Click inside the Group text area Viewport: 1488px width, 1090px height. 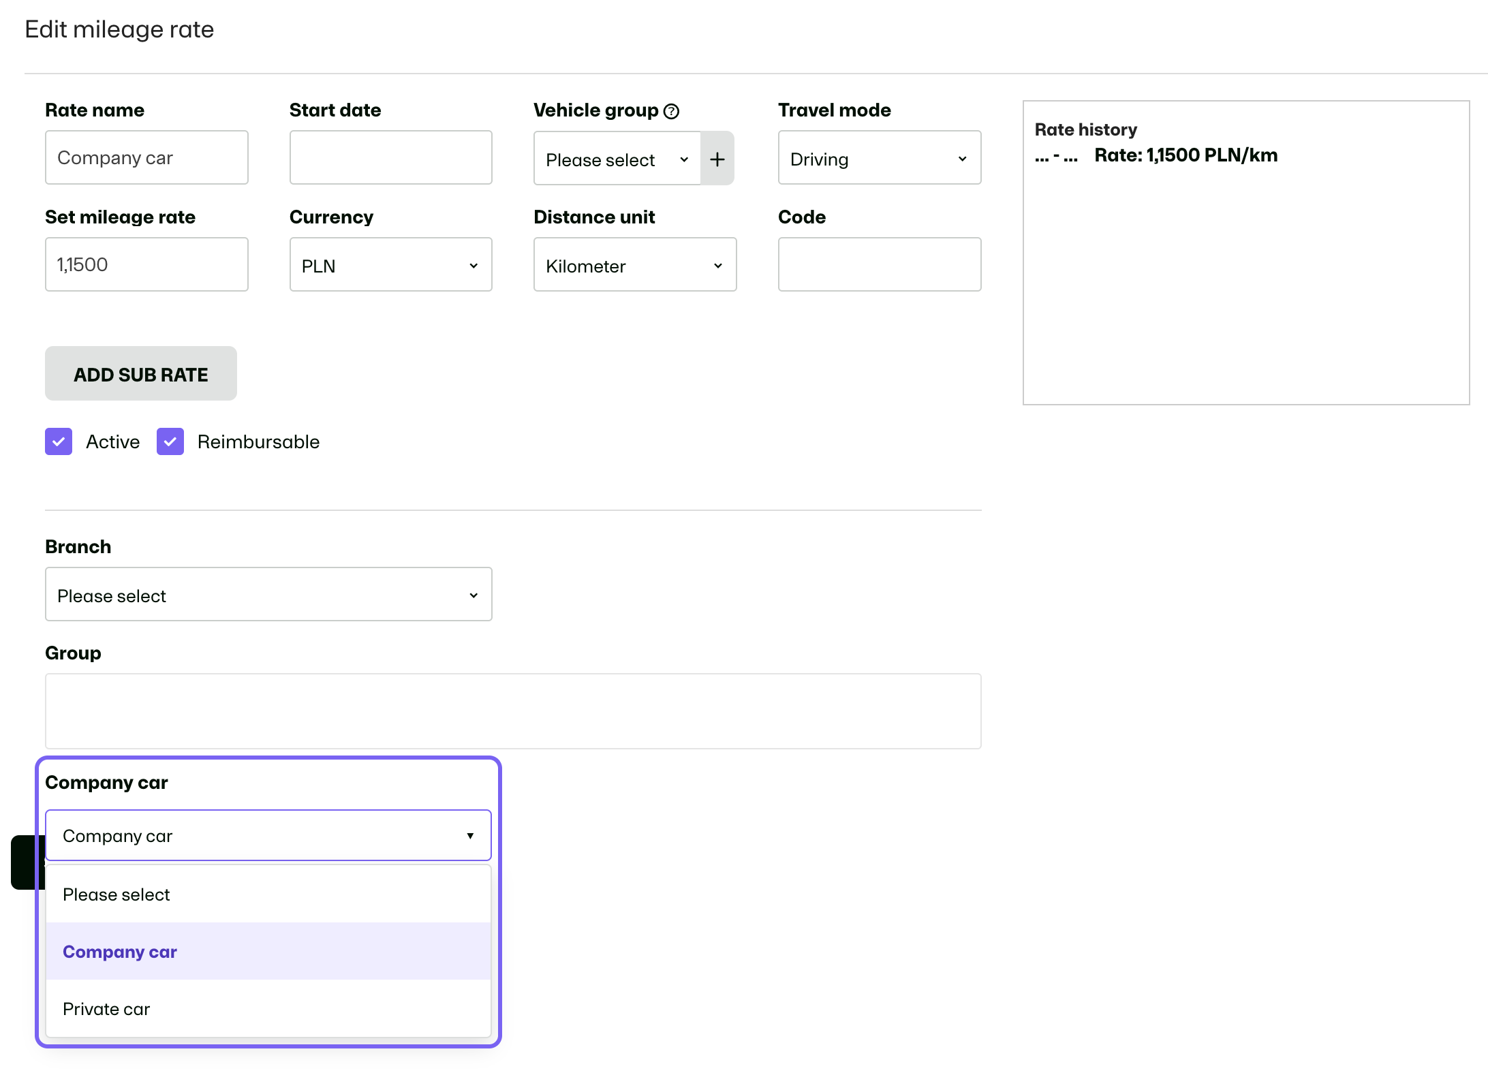513,711
